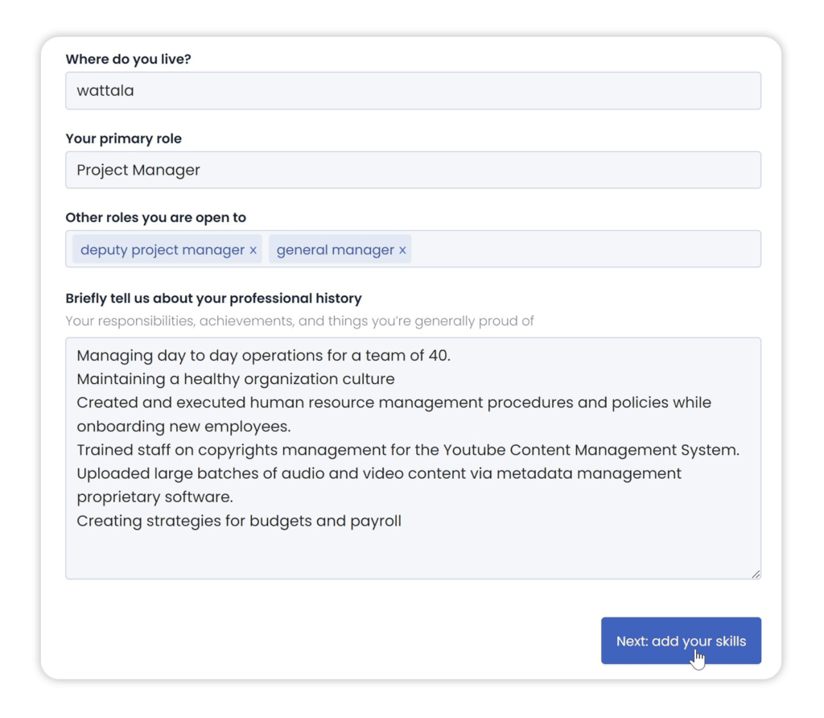Click the Next: add your skills button
Screen dimensions: 824x718
pyautogui.click(x=681, y=641)
